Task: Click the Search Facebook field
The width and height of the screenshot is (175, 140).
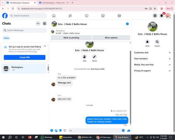Action: coord(28,16)
